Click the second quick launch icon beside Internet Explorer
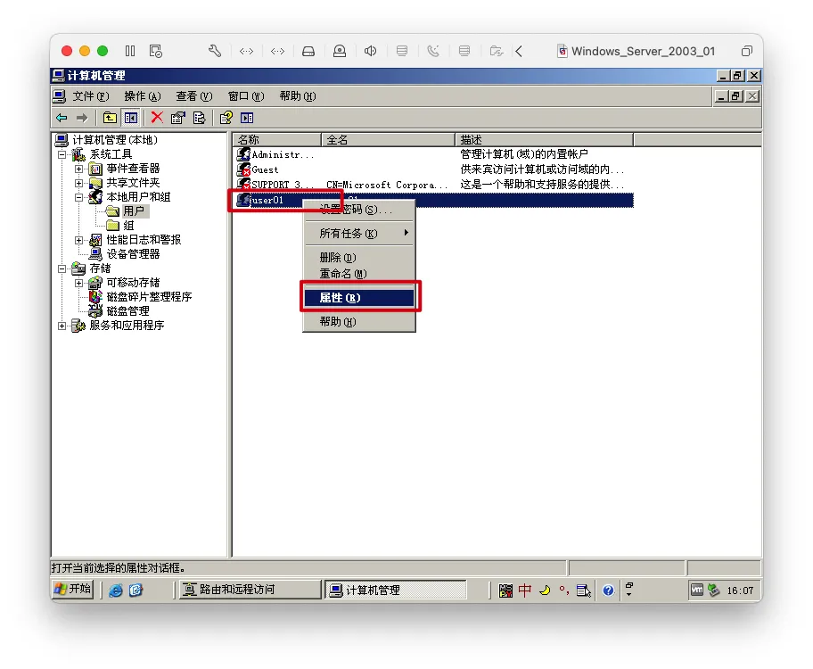The image size is (813, 669). [135, 591]
